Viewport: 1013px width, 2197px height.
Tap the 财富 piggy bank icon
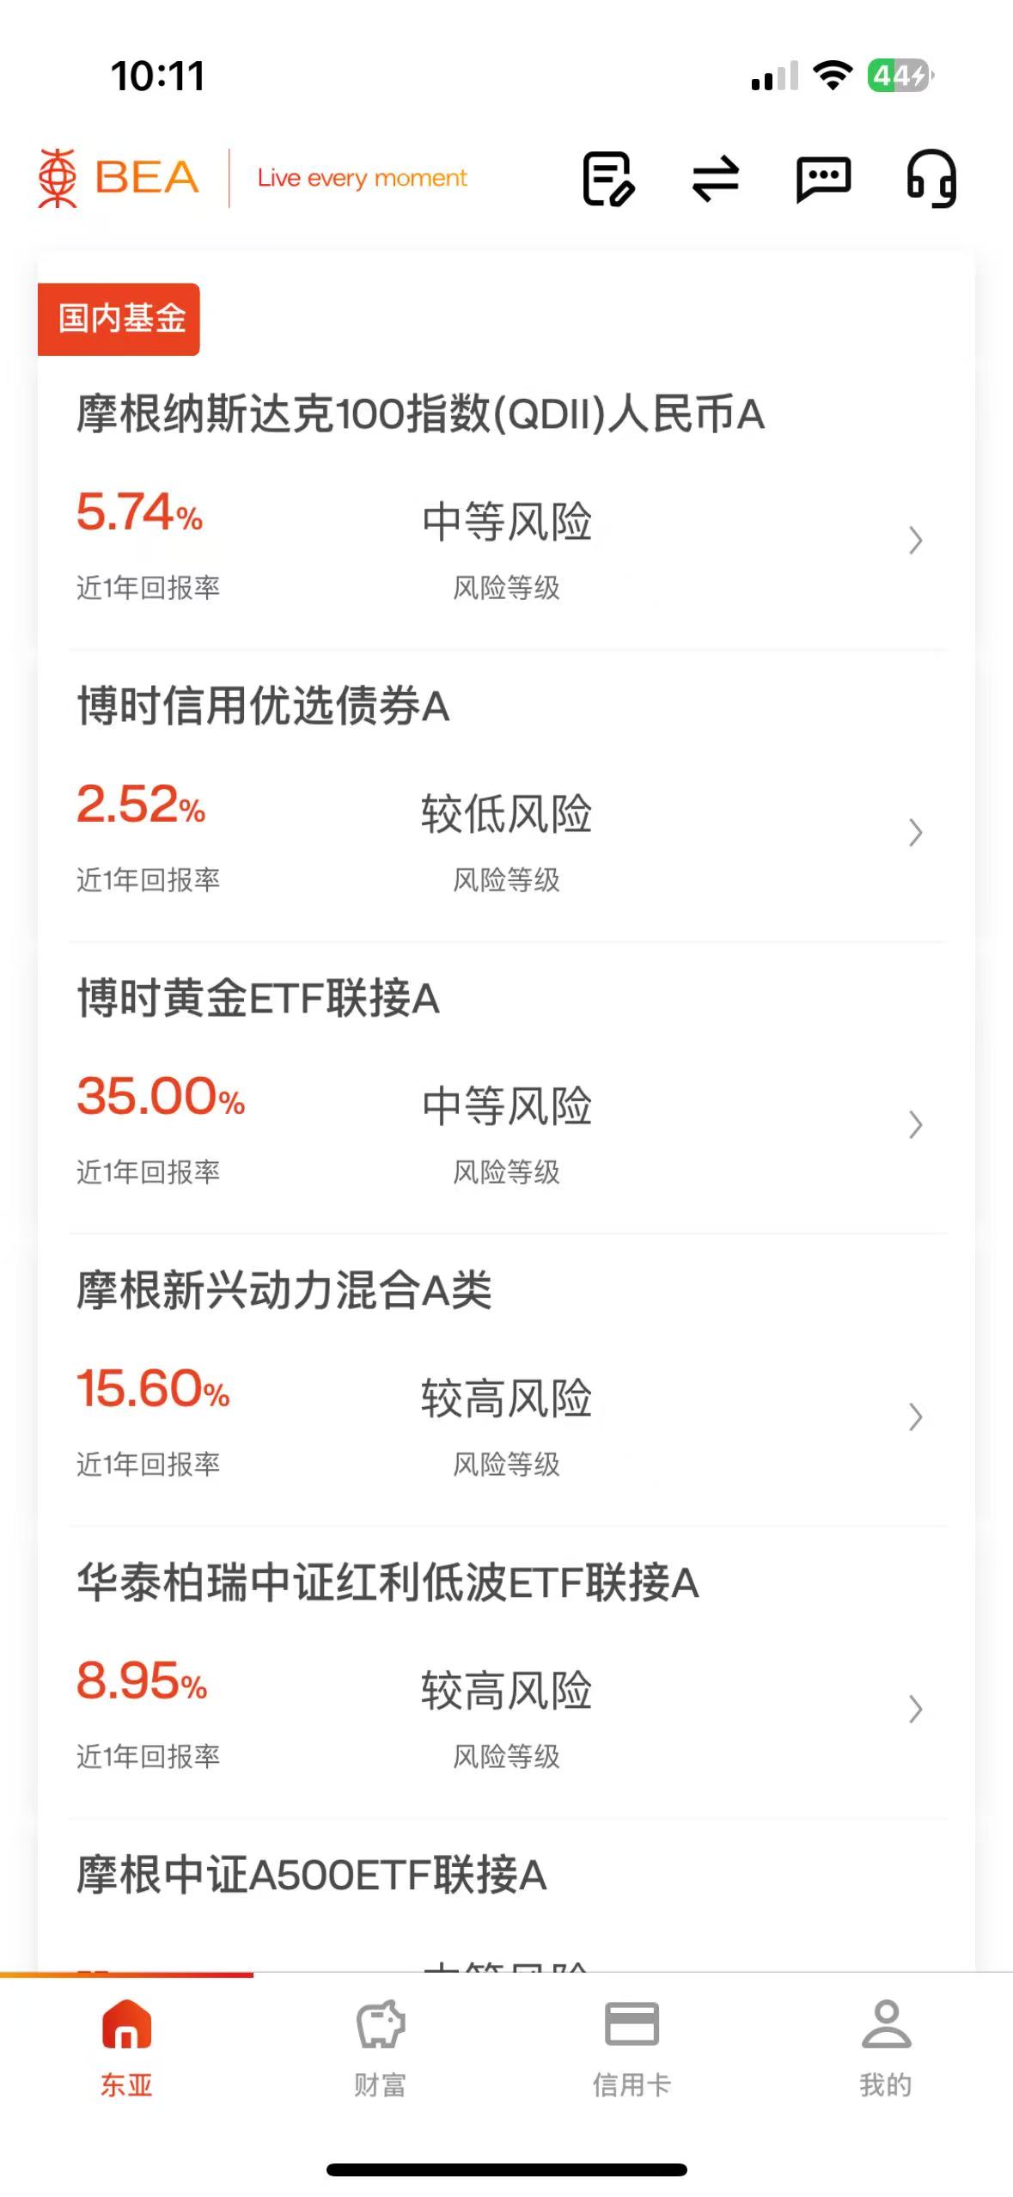[x=380, y=2023]
